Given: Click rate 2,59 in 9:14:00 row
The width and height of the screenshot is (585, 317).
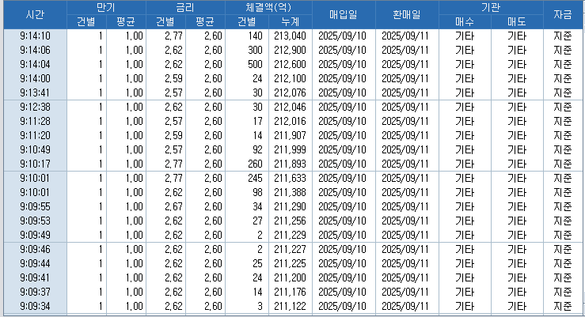Looking at the screenshot, I should (166, 78).
